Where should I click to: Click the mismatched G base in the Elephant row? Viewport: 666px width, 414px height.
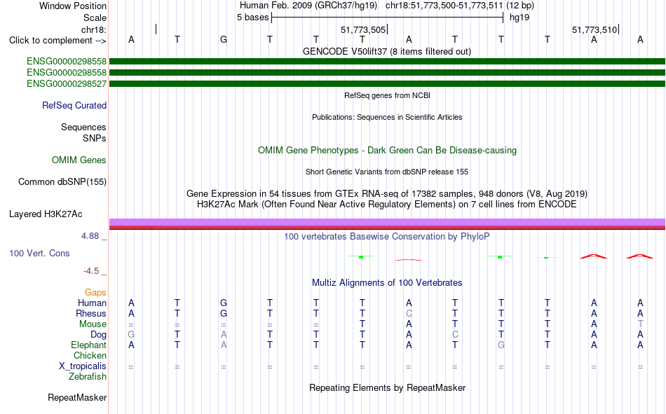pos(501,345)
